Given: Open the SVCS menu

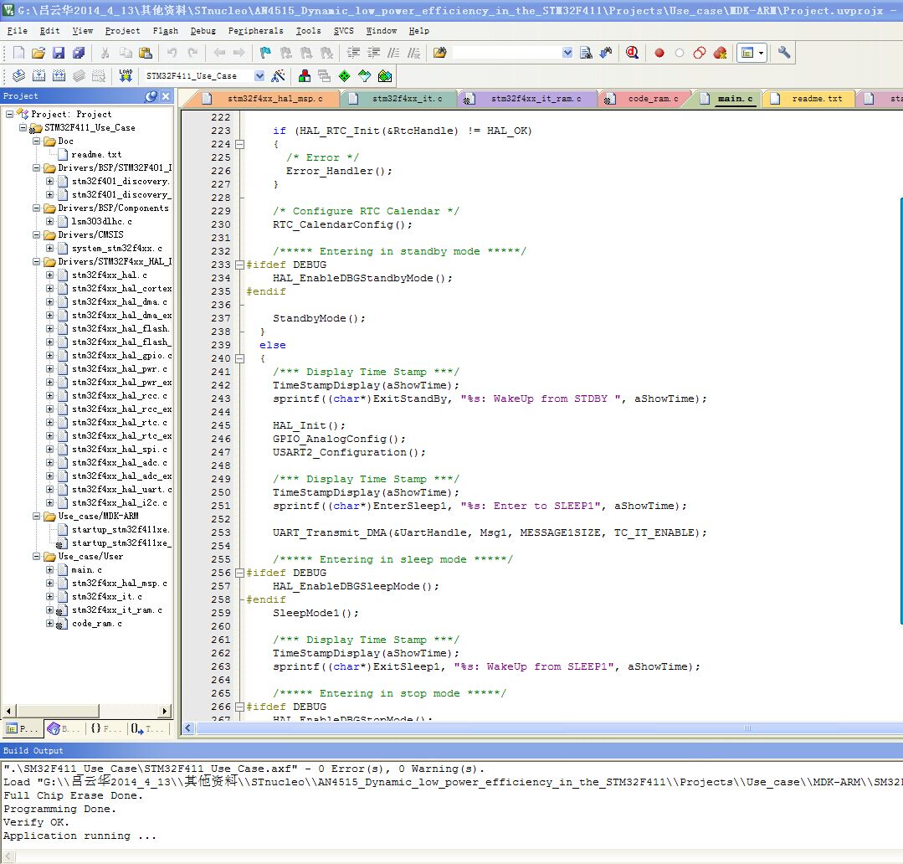Looking at the screenshot, I should click(344, 31).
